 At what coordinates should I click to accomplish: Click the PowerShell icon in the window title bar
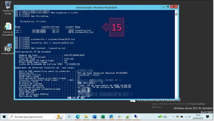click(17, 7)
